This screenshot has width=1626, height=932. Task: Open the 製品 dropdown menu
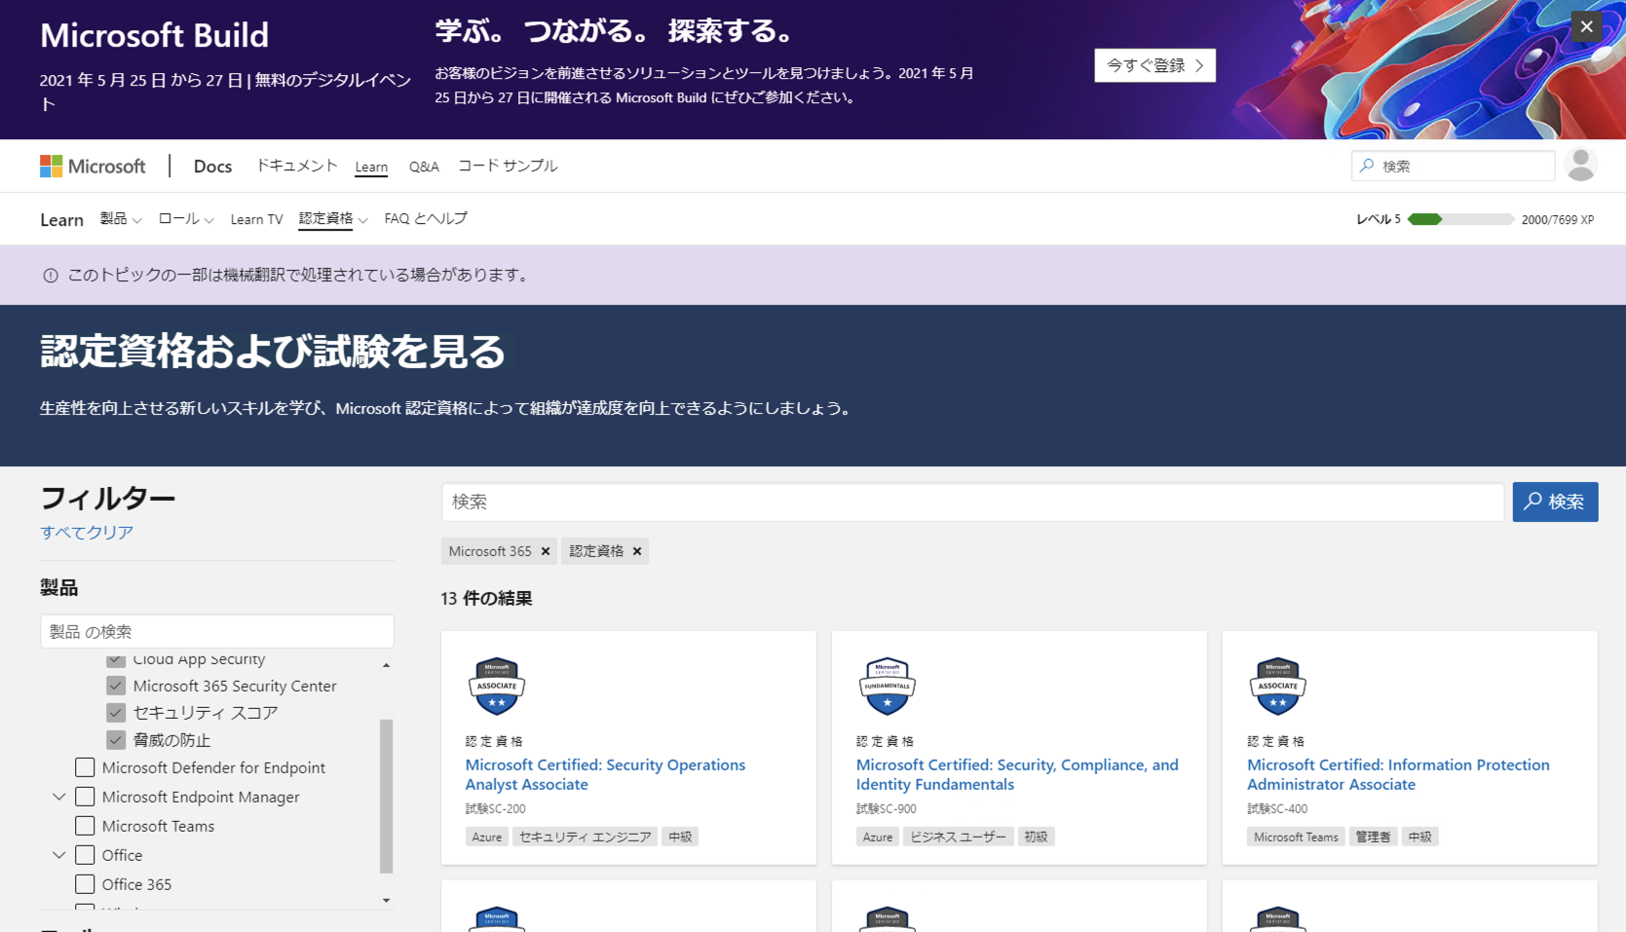click(x=121, y=219)
